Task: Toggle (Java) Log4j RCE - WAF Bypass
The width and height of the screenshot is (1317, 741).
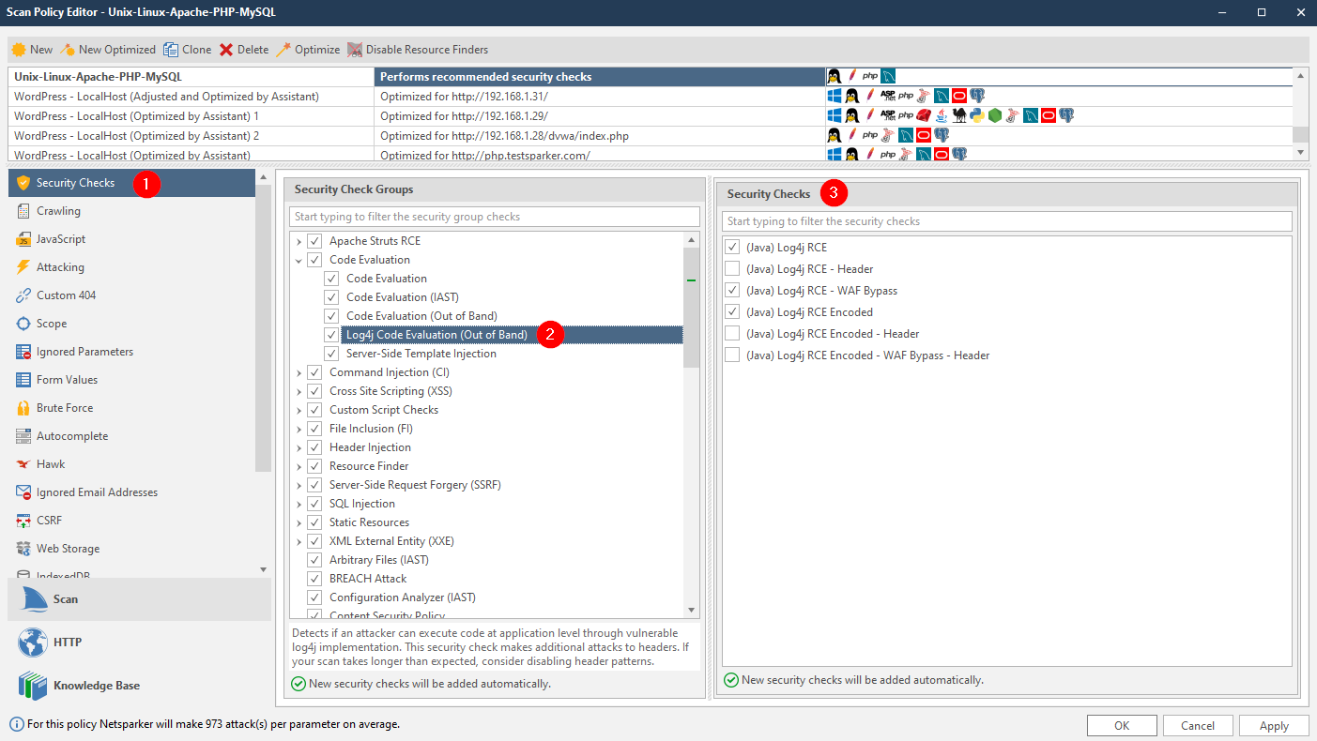Action: (x=732, y=291)
